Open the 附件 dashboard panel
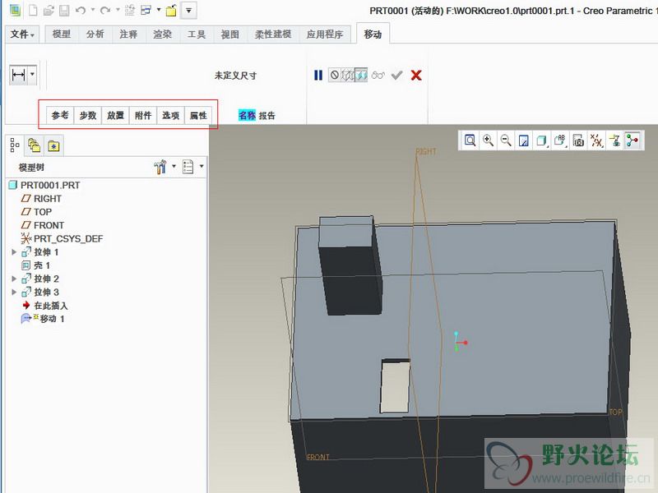Screen dimensions: 658x493 [143, 115]
